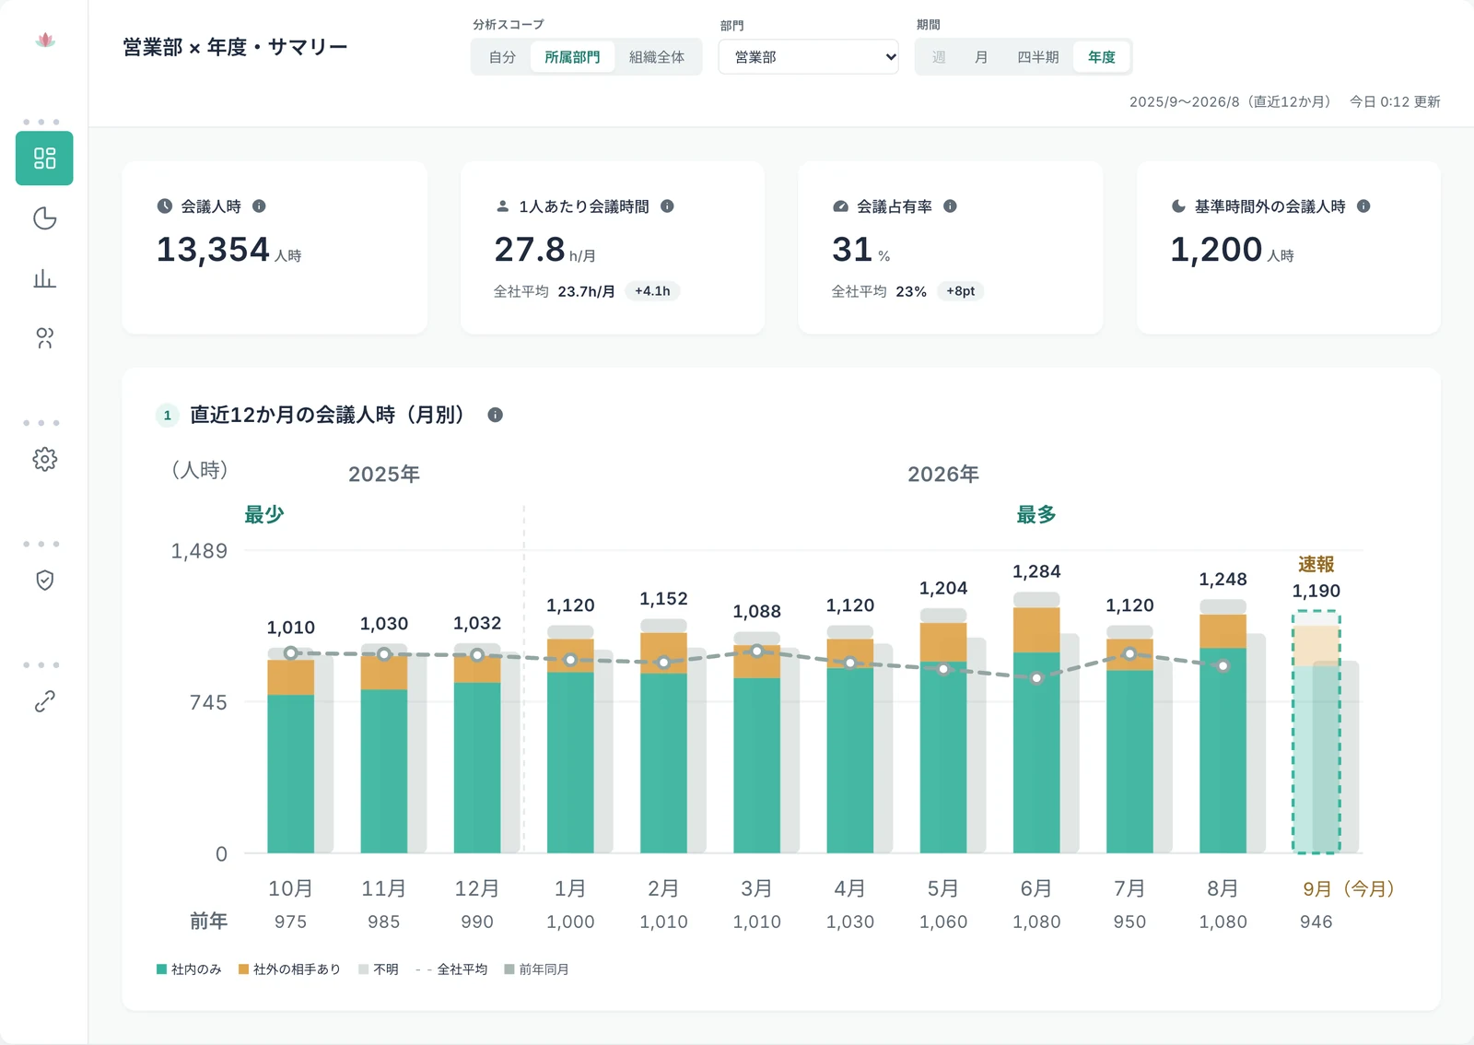Click info icon next to 会議占有率

(950, 206)
